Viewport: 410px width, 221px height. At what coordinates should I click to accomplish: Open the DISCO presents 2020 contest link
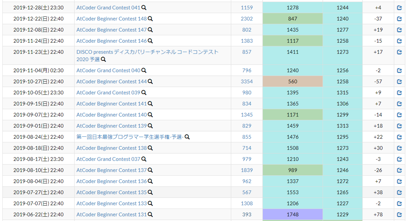coord(147,56)
